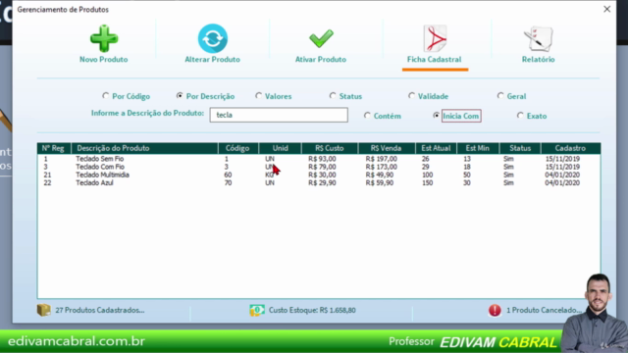
Task: Click the box icon beside Produtos Cadastrados
Action: coord(44,310)
